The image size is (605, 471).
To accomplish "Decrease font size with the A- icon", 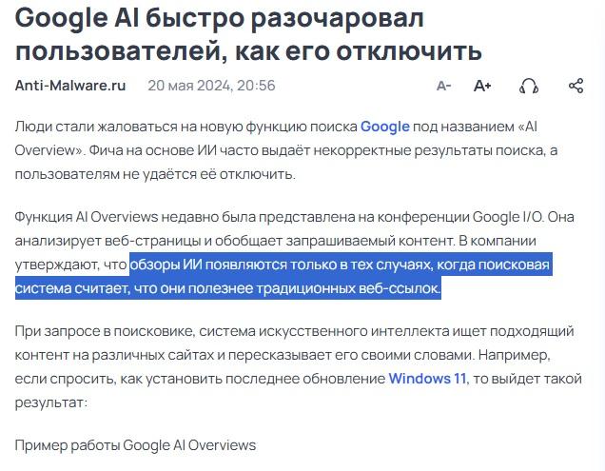I will [x=443, y=86].
